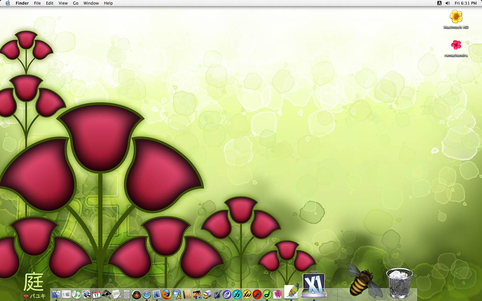Open the quill pen dock icon
This screenshot has height=301, width=482.
point(217,294)
